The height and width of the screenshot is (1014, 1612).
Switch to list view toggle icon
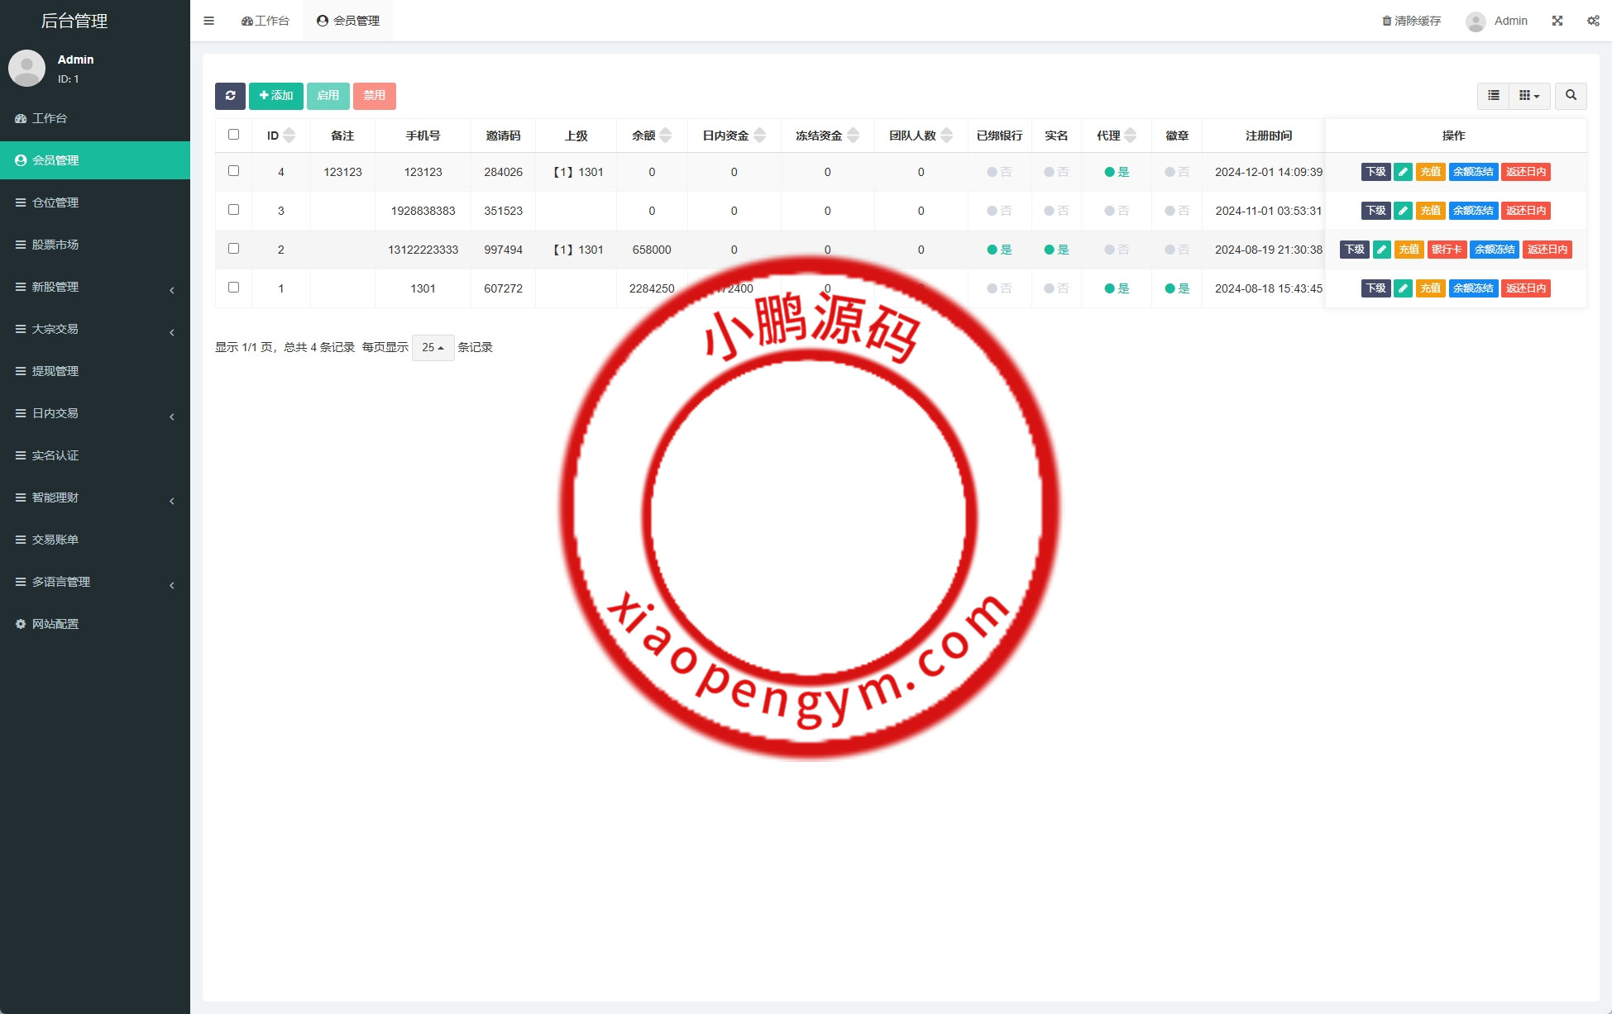tap(1493, 96)
